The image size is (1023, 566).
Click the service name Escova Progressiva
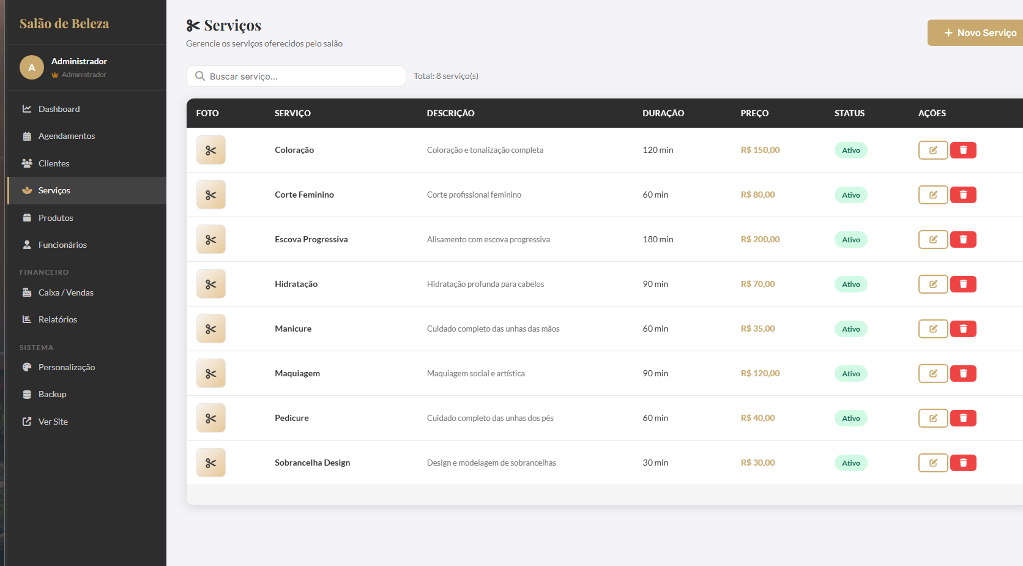[311, 239]
